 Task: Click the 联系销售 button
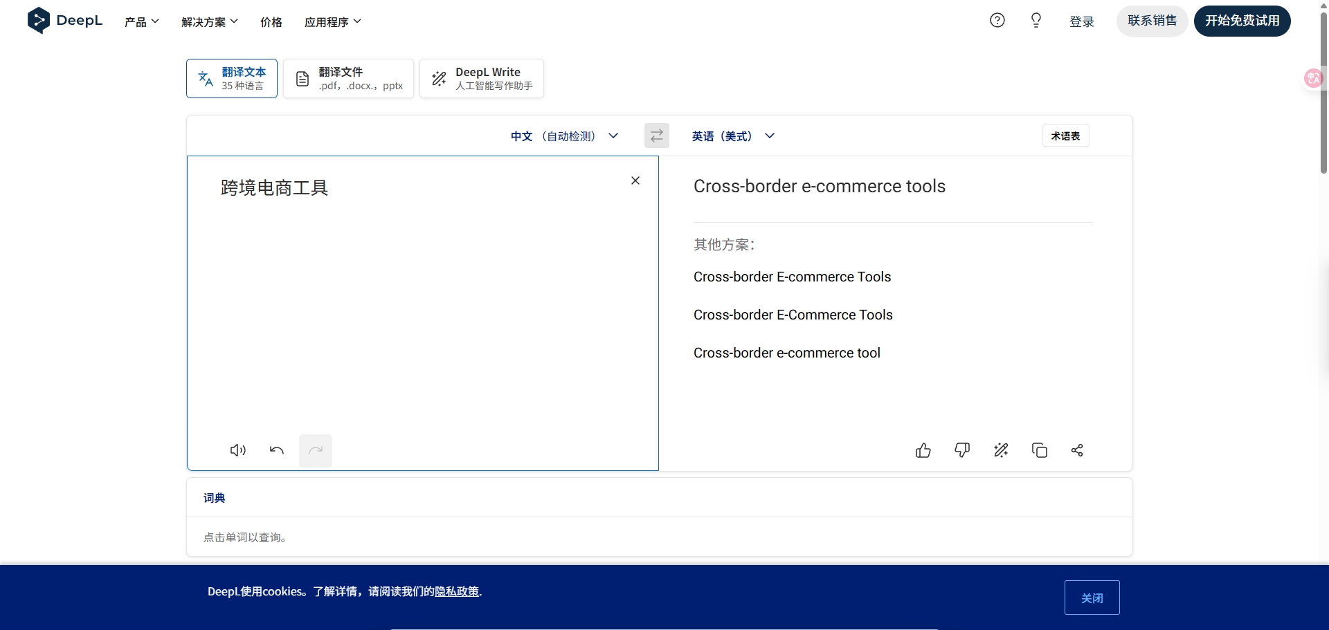pos(1152,21)
